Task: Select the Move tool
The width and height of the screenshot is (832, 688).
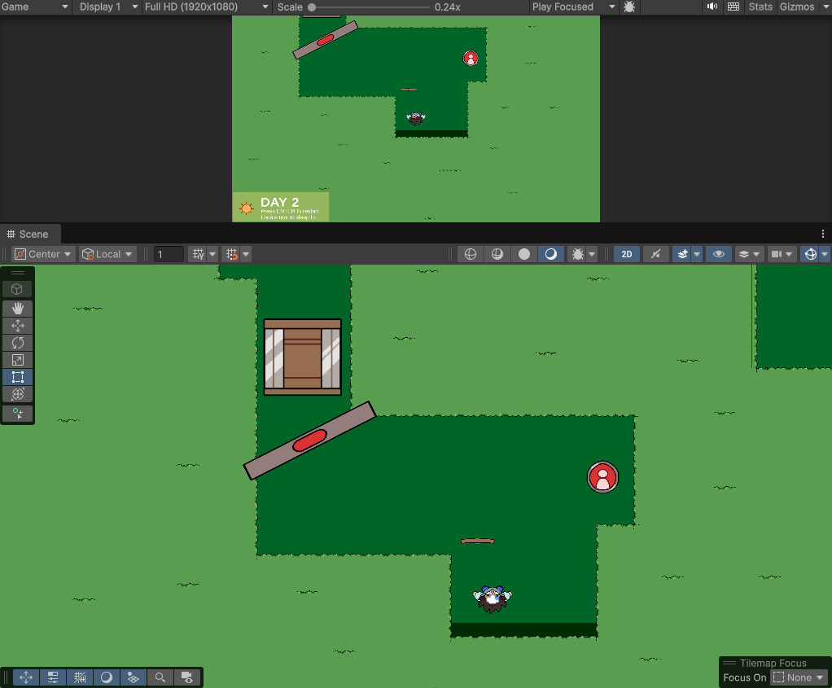Action: [17, 326]
